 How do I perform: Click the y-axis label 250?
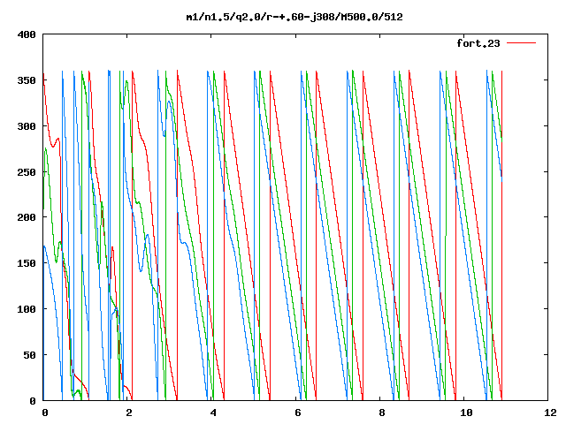27,172
